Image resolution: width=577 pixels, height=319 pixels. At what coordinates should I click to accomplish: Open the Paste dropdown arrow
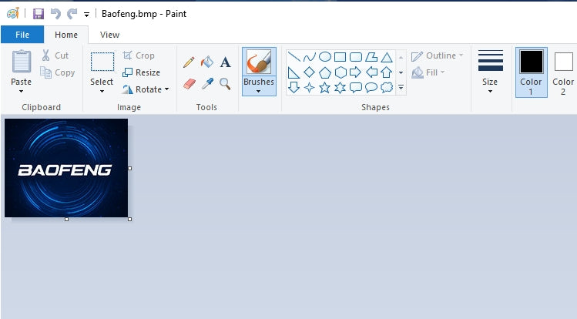[22, 92]
